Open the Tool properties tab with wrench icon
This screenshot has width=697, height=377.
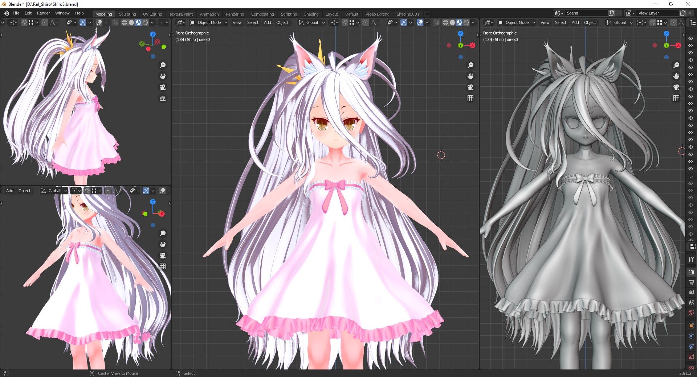(x=691, y=259)
